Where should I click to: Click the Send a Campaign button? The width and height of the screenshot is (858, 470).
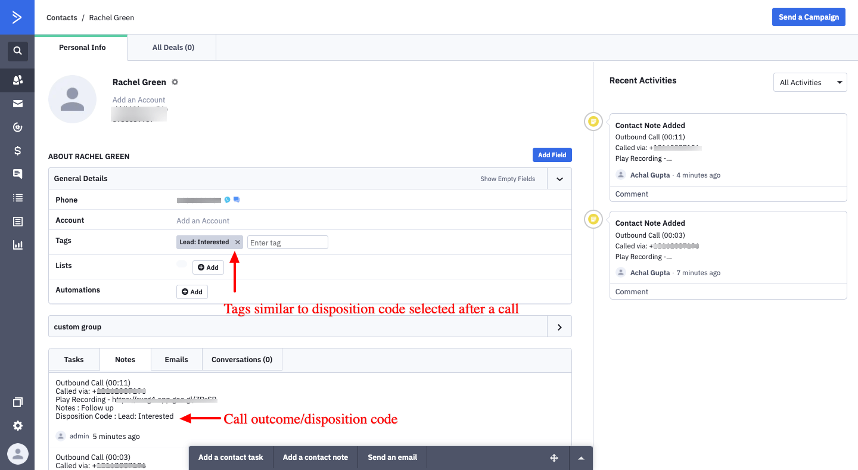pyautogui.click(x=809, y=17)
